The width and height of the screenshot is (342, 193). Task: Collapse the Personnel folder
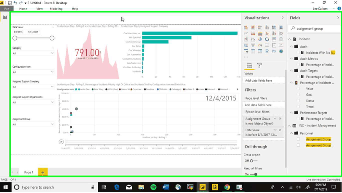tap(291, 133)
